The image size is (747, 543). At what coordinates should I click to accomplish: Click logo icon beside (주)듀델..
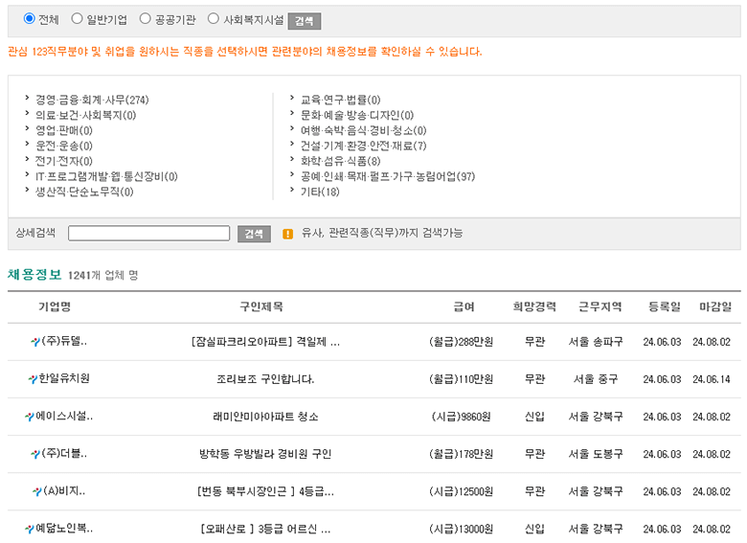tap(35, 342)
